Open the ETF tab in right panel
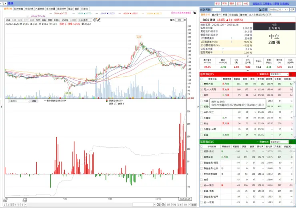The height and width of the screenshot is (208, 296). tap(269, 15)
